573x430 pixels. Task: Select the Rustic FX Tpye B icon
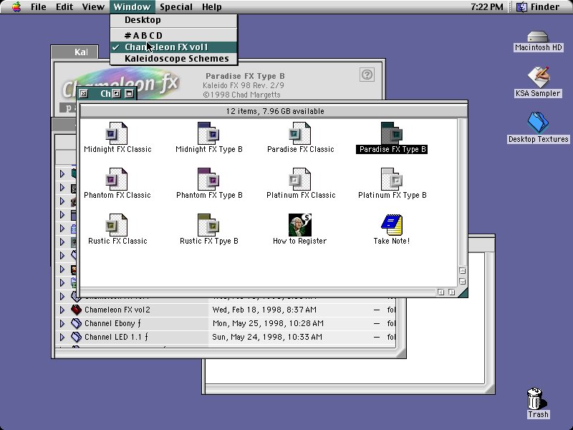pos(208,225)
